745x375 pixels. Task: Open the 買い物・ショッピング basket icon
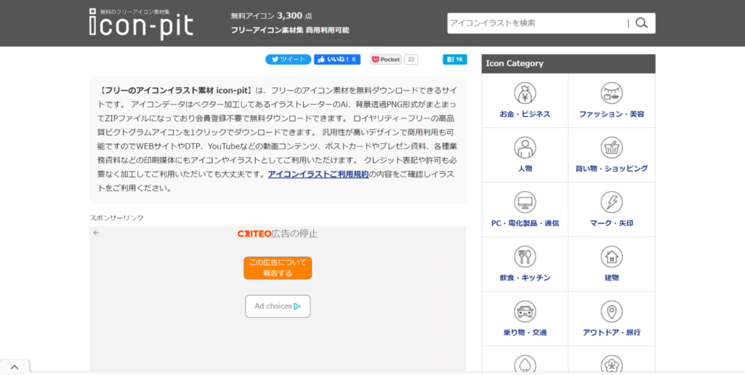point(611,148)
